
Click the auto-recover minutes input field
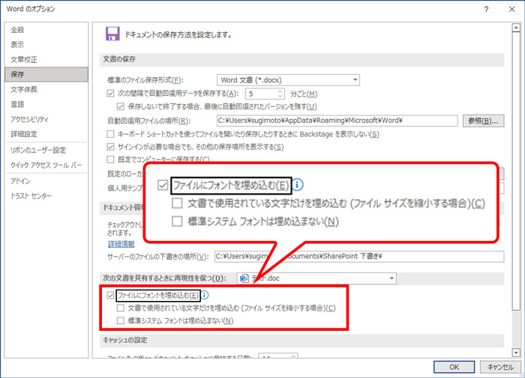(x=261, y=94)
